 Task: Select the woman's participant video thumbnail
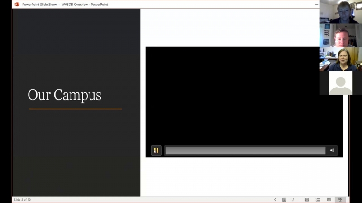pyautogui.click(x=340, y=59)
